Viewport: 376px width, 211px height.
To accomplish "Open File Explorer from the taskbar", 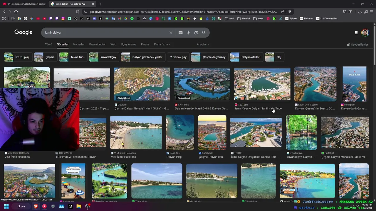I will 79,206.
